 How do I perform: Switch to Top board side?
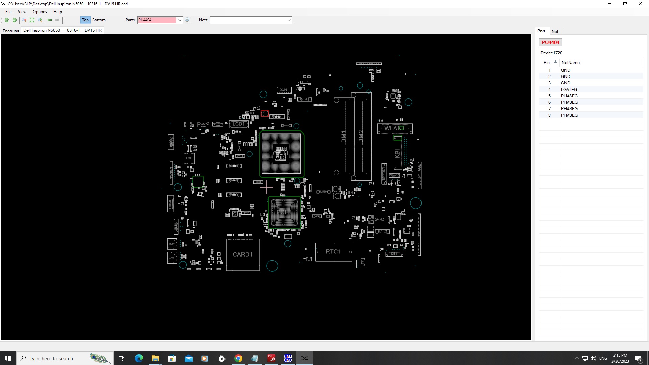point(85,20)
